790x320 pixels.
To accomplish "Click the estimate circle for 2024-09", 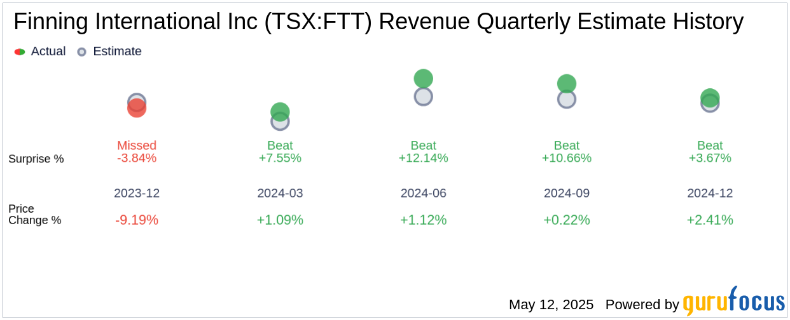I will pyautogui.click(x=567, y=99).
